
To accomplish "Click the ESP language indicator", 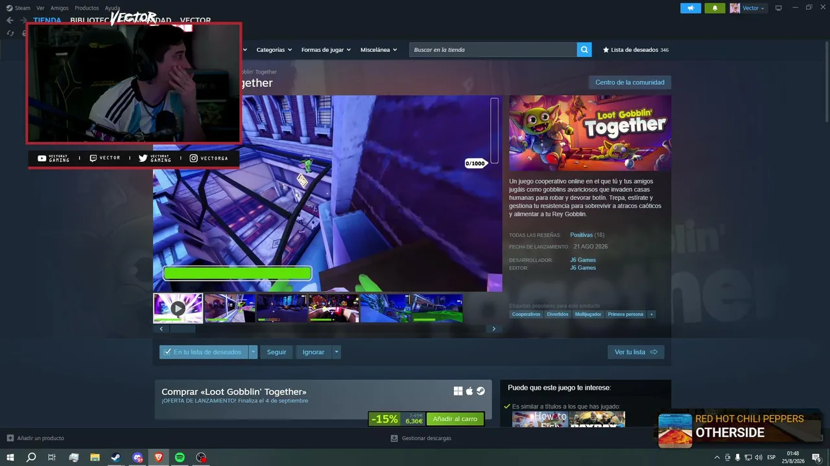I will 772,458.
